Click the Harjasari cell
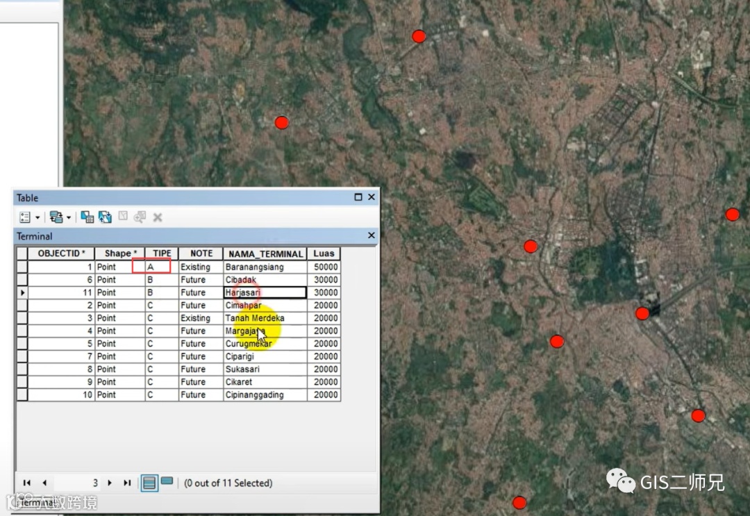750x516 pixels. [x=265, y=292]
